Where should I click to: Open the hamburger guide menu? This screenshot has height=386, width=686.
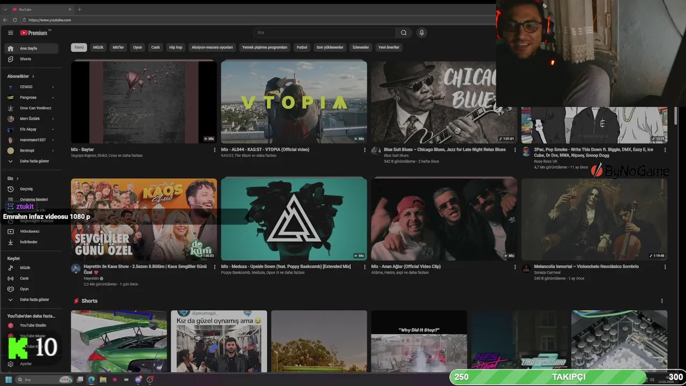pos(10,33)
